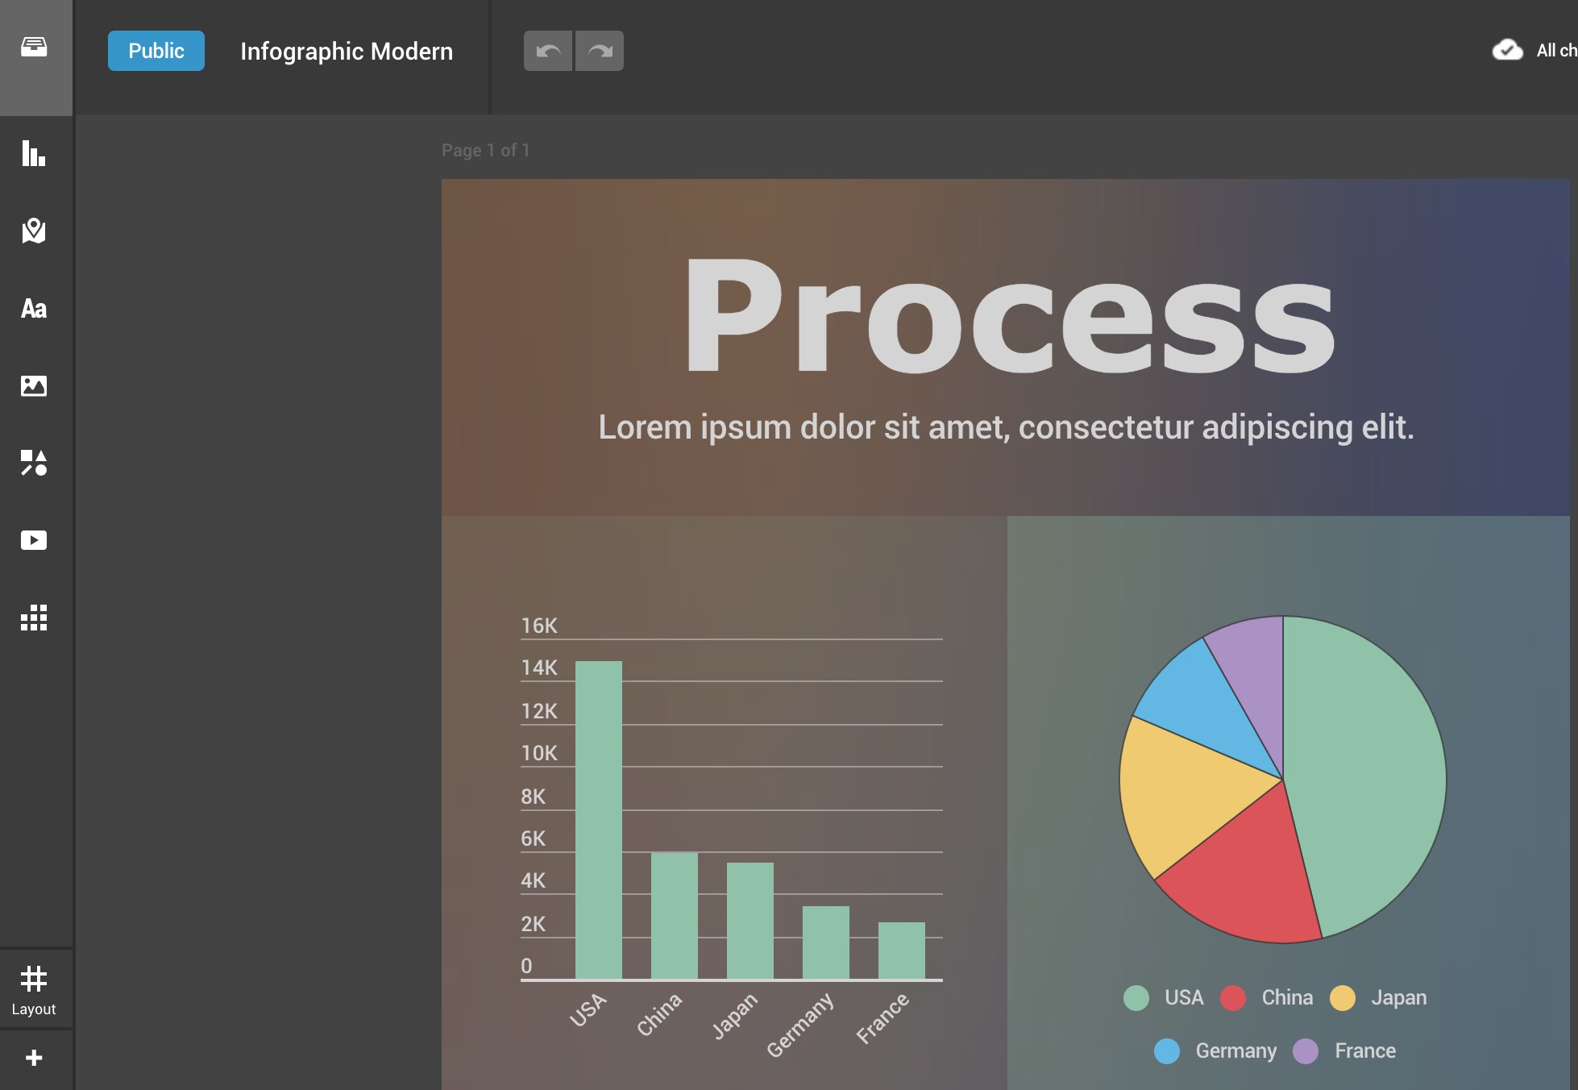Click the Public status button
Image resolution: width=1578 pixels, height=1090 pixels.
click(156, 51)
